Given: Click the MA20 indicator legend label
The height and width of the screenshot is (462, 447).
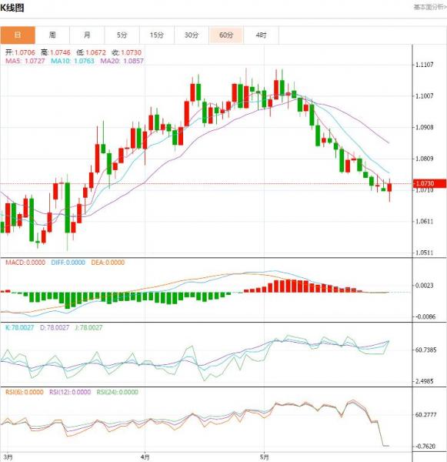Looking at the screenshot, I should click(x=122, y=61).
